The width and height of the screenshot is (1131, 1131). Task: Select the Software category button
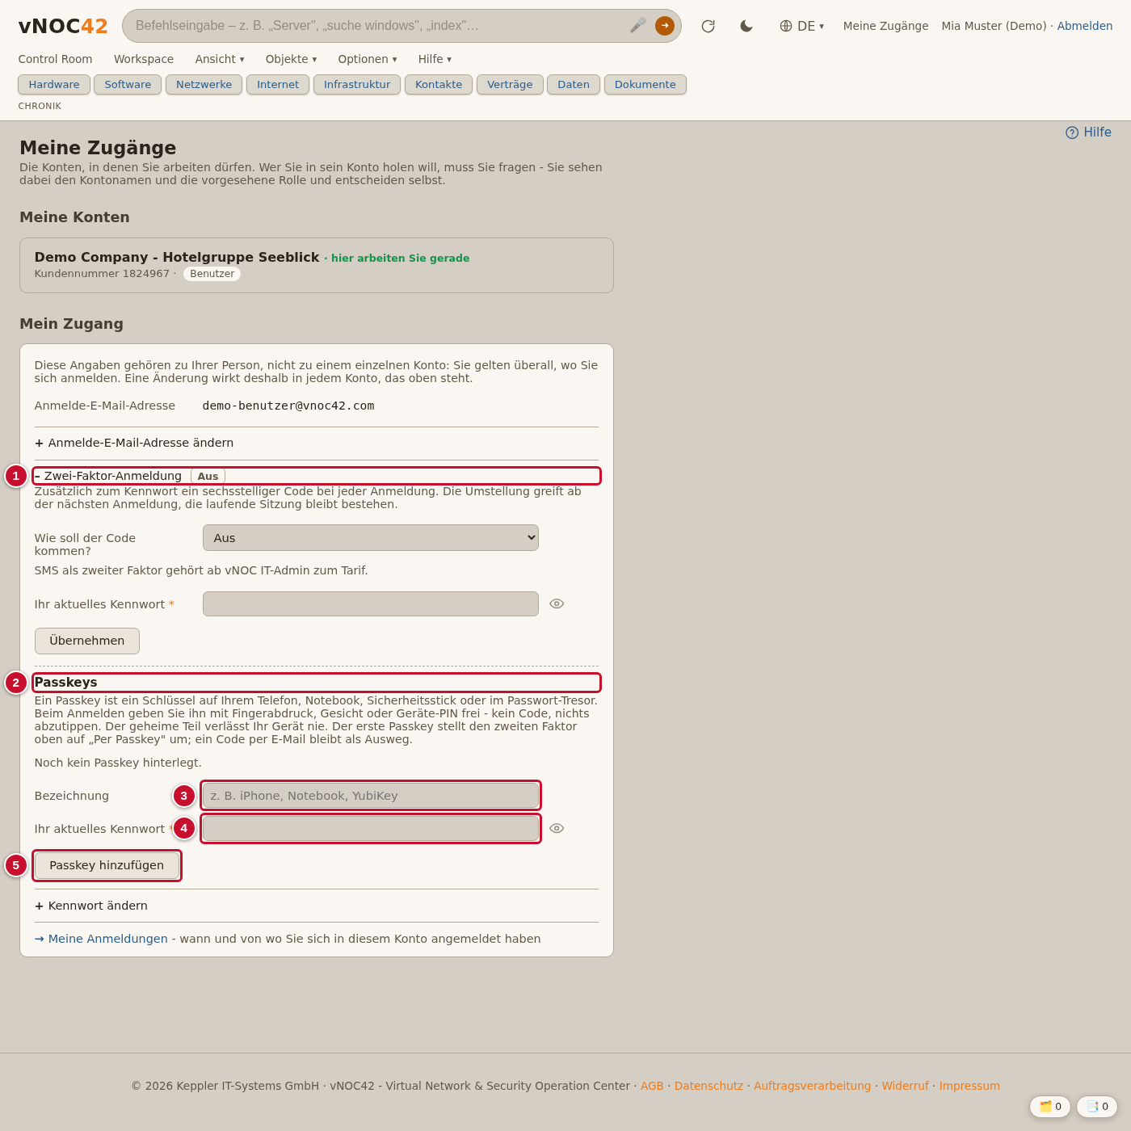click(128, 85)
